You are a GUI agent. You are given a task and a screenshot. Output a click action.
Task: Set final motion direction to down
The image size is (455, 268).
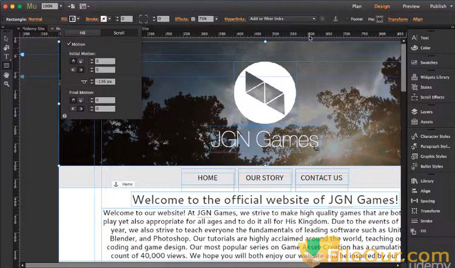(81, 100)
